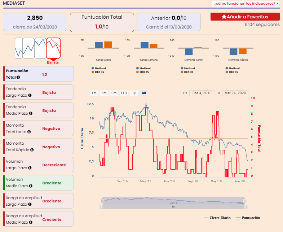Click left handle of chart range navigator
This screenshot has height=232, width=283.
pyautogui.click(x=102, y=201)
